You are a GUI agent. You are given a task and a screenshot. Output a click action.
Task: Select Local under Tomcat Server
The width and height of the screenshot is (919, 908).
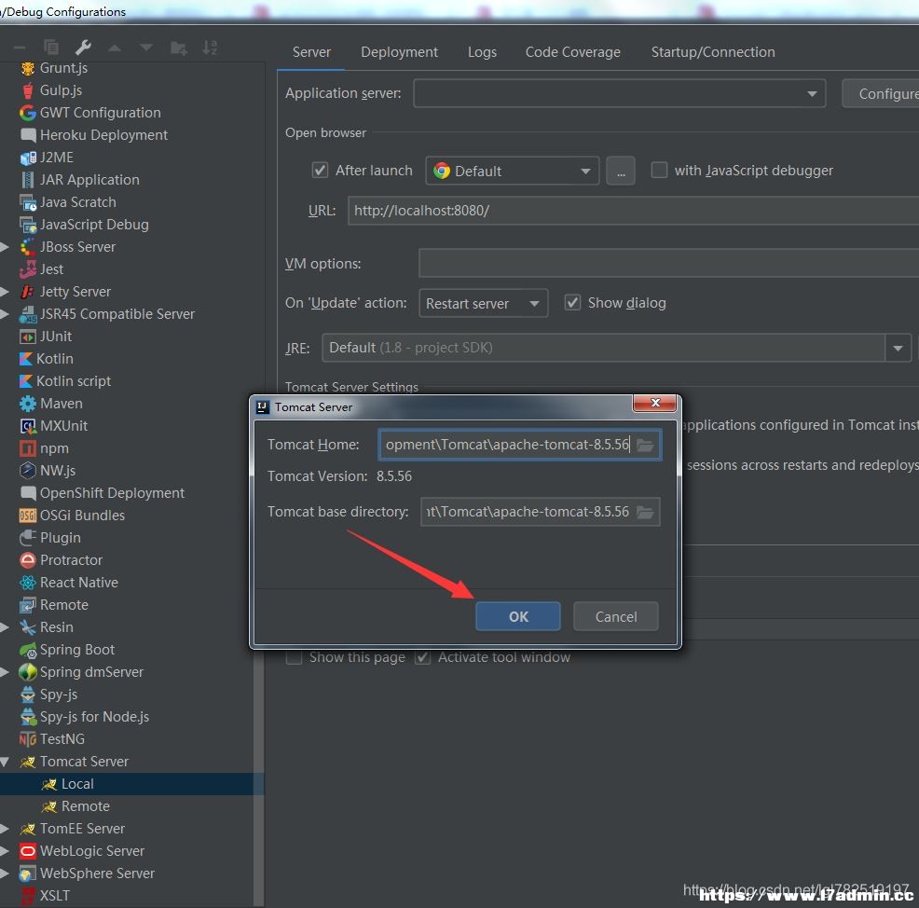coord(131,784)
